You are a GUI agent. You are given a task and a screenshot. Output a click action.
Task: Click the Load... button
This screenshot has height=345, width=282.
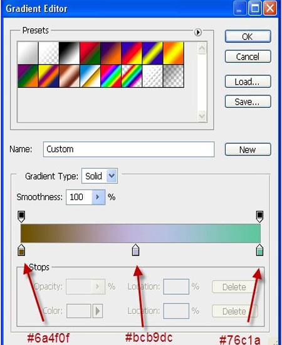(248, 82)
